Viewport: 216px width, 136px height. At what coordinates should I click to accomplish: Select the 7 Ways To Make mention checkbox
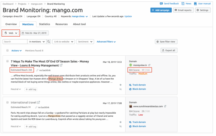tap(7, 61)
